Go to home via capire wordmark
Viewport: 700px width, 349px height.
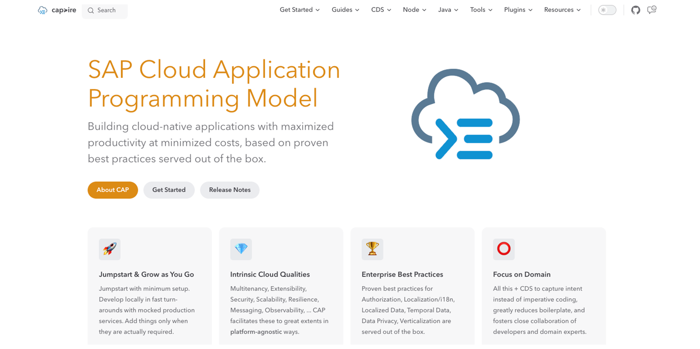[64, 10]
